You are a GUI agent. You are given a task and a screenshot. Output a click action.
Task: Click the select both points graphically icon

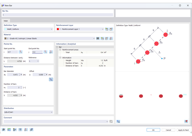51,52
